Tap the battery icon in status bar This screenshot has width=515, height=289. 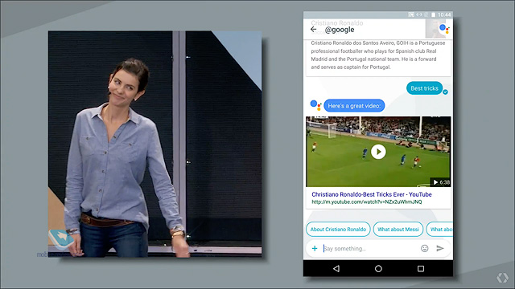433,14
